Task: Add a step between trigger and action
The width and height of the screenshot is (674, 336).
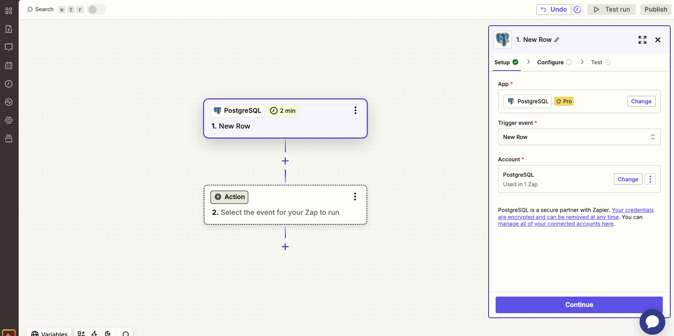Action: pos(285,161)
